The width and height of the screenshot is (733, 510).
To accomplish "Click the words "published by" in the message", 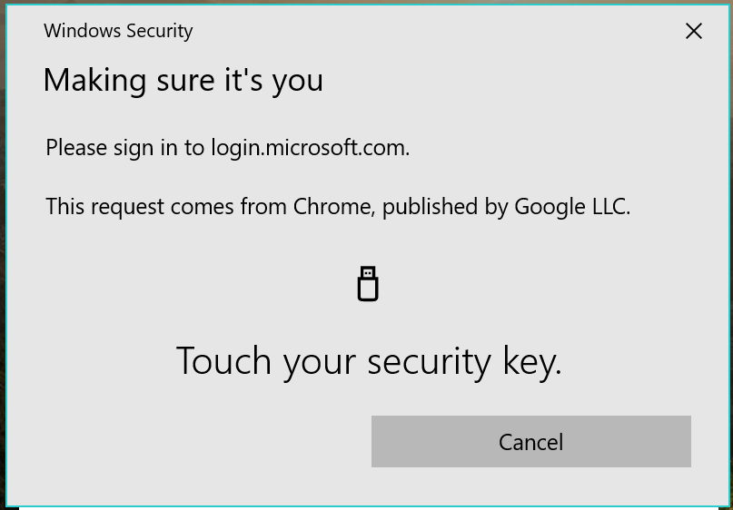I will tap(444, 207).
